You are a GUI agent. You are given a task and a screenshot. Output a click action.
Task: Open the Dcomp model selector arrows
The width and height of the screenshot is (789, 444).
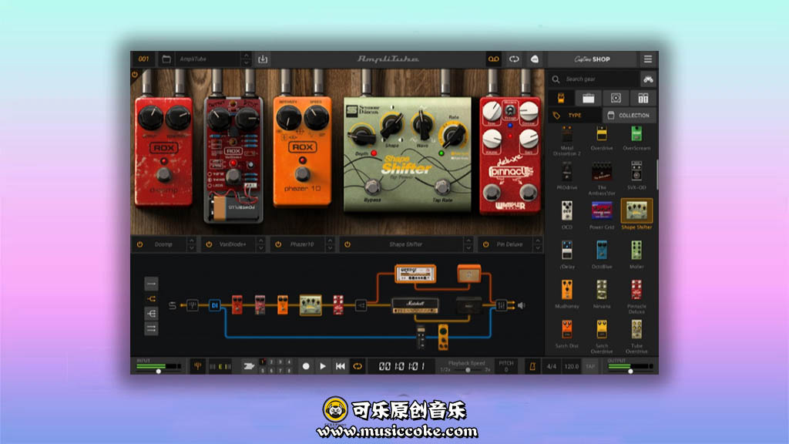point(191,244)
